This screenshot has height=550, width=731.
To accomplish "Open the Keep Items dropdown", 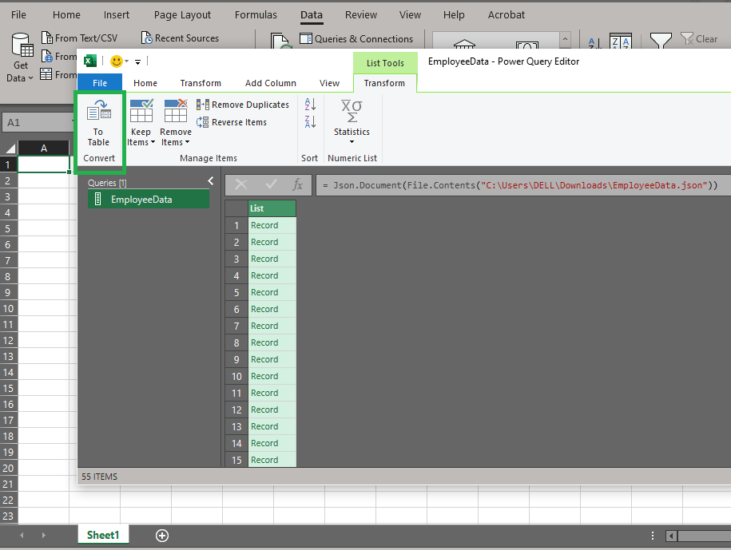I will pyautogui.click(x=141, y=123).
